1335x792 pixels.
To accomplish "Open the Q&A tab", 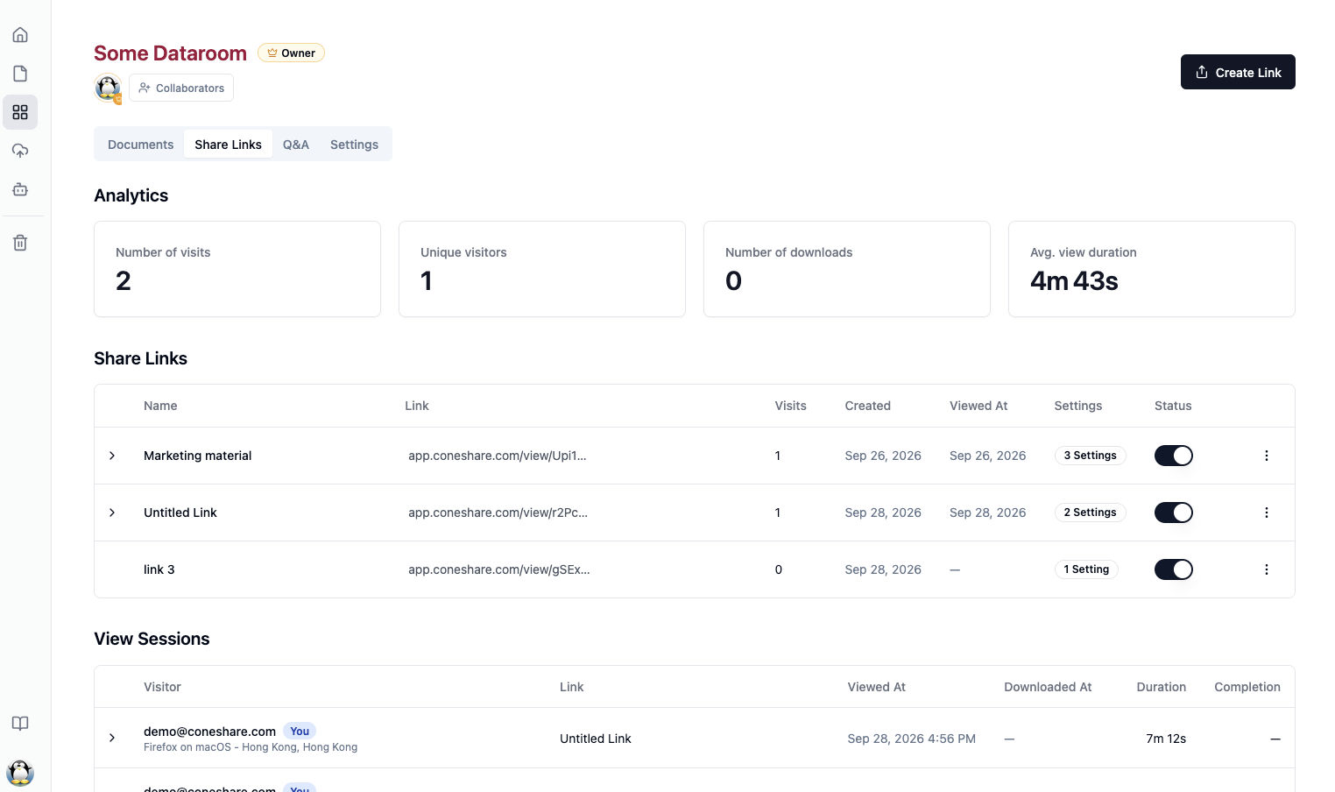I will point(296,145).
